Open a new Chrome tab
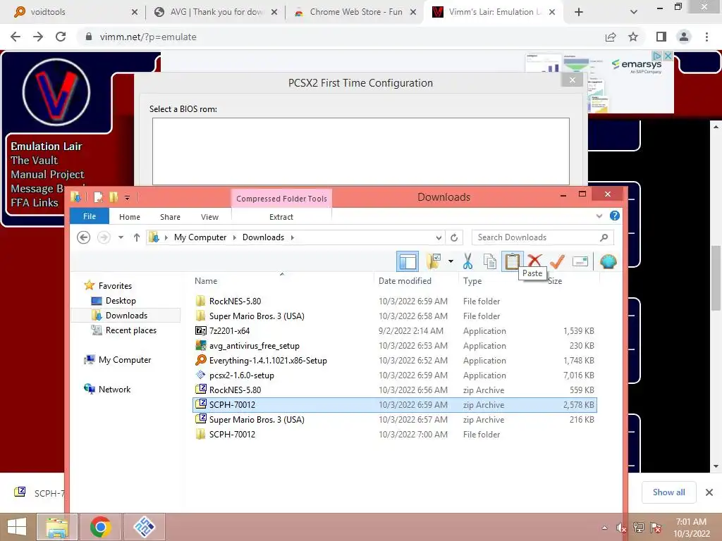Image resolution: width=722 pixels, height=541 pixels. [x=579, y=12]
